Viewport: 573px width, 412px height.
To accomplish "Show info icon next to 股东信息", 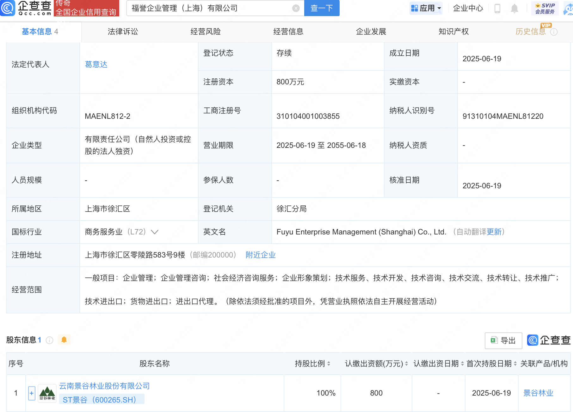I will [50, 340].
